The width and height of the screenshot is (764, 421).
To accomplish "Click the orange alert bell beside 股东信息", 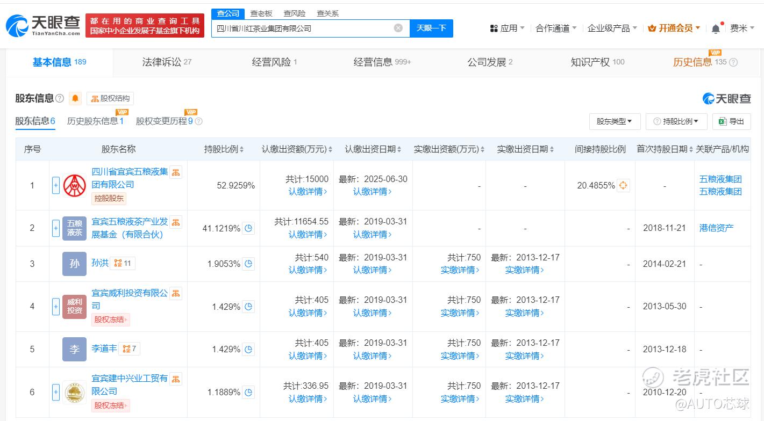I will coord(75,98).
